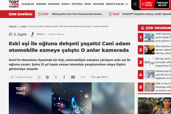Click the ŞOK Kataloğu thumbnail

(x=149, y=87)
